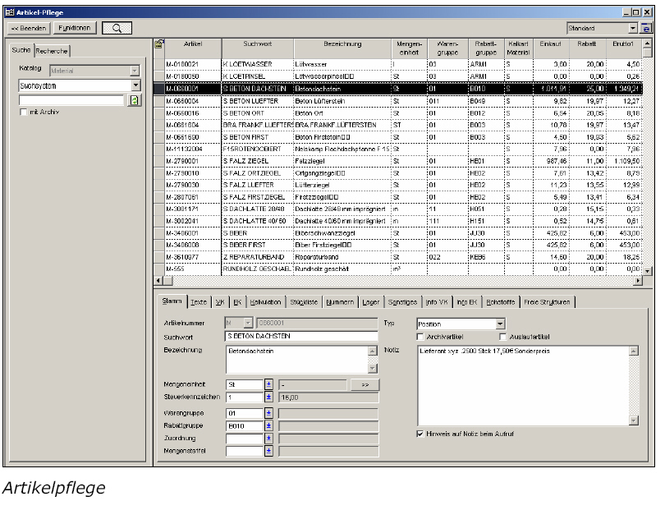The width and height of the screenshot is (665, 510).
Task: Switch to the Kalkulation tab
Action: point(265,302)
